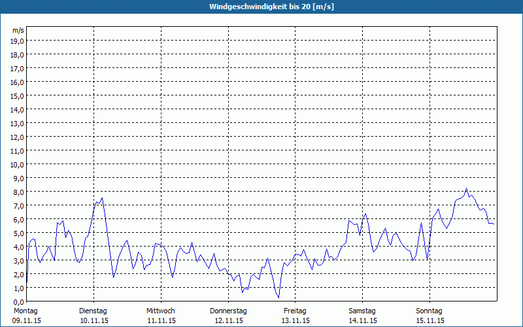Screen dimensions: 523x327
Task: Select the Mittwoch day label
Action: pyautogui.click(x=161, y=311)
